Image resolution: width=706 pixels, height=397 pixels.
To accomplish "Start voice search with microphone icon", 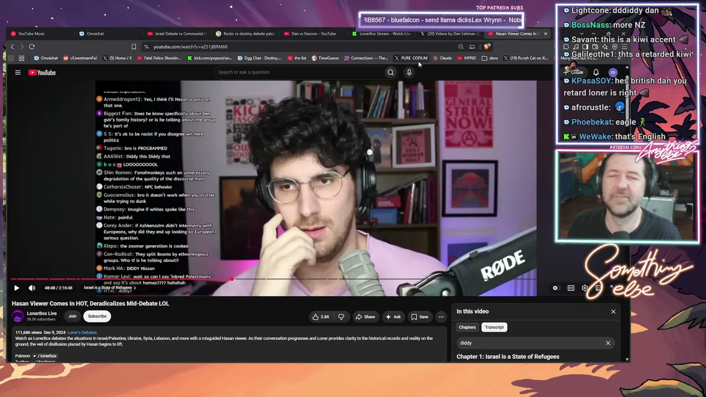I will click(x=409, y=72).
